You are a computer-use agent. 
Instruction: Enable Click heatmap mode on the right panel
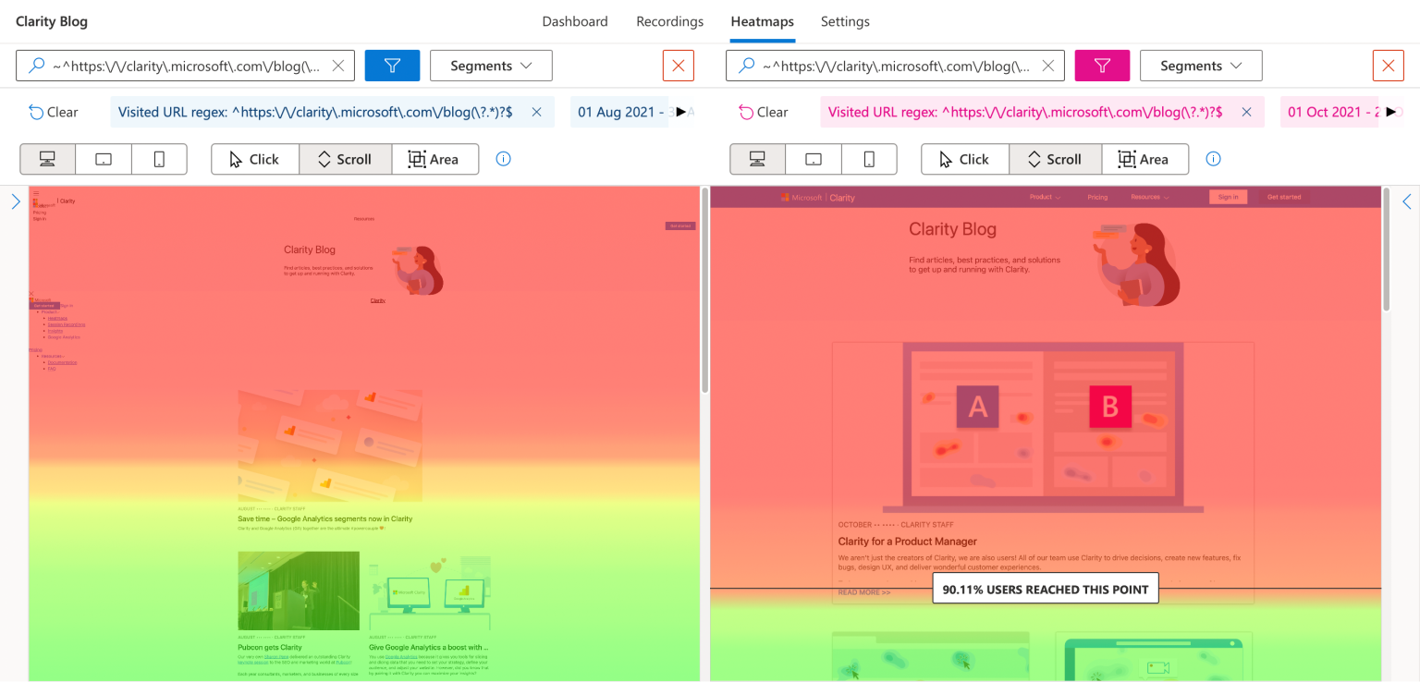pos(964,158)
